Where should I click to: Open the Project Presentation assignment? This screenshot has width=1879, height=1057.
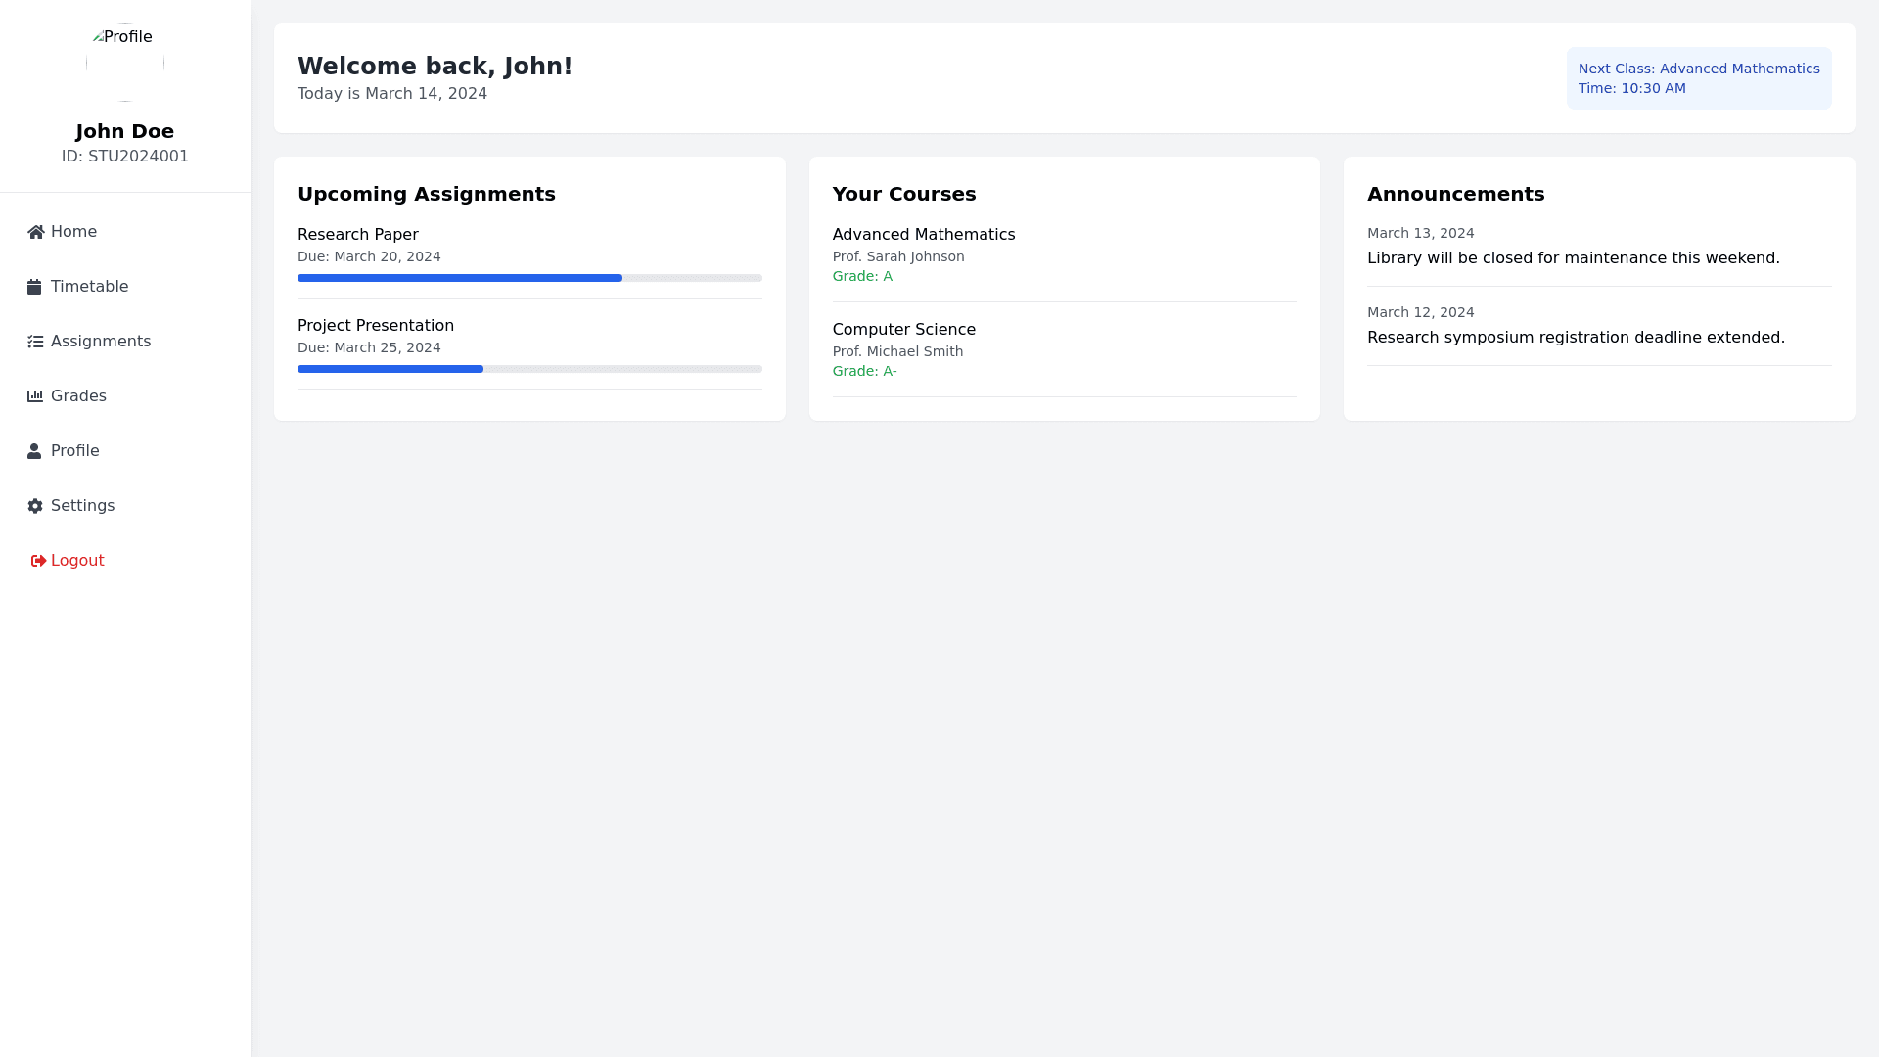coord(375,326)
